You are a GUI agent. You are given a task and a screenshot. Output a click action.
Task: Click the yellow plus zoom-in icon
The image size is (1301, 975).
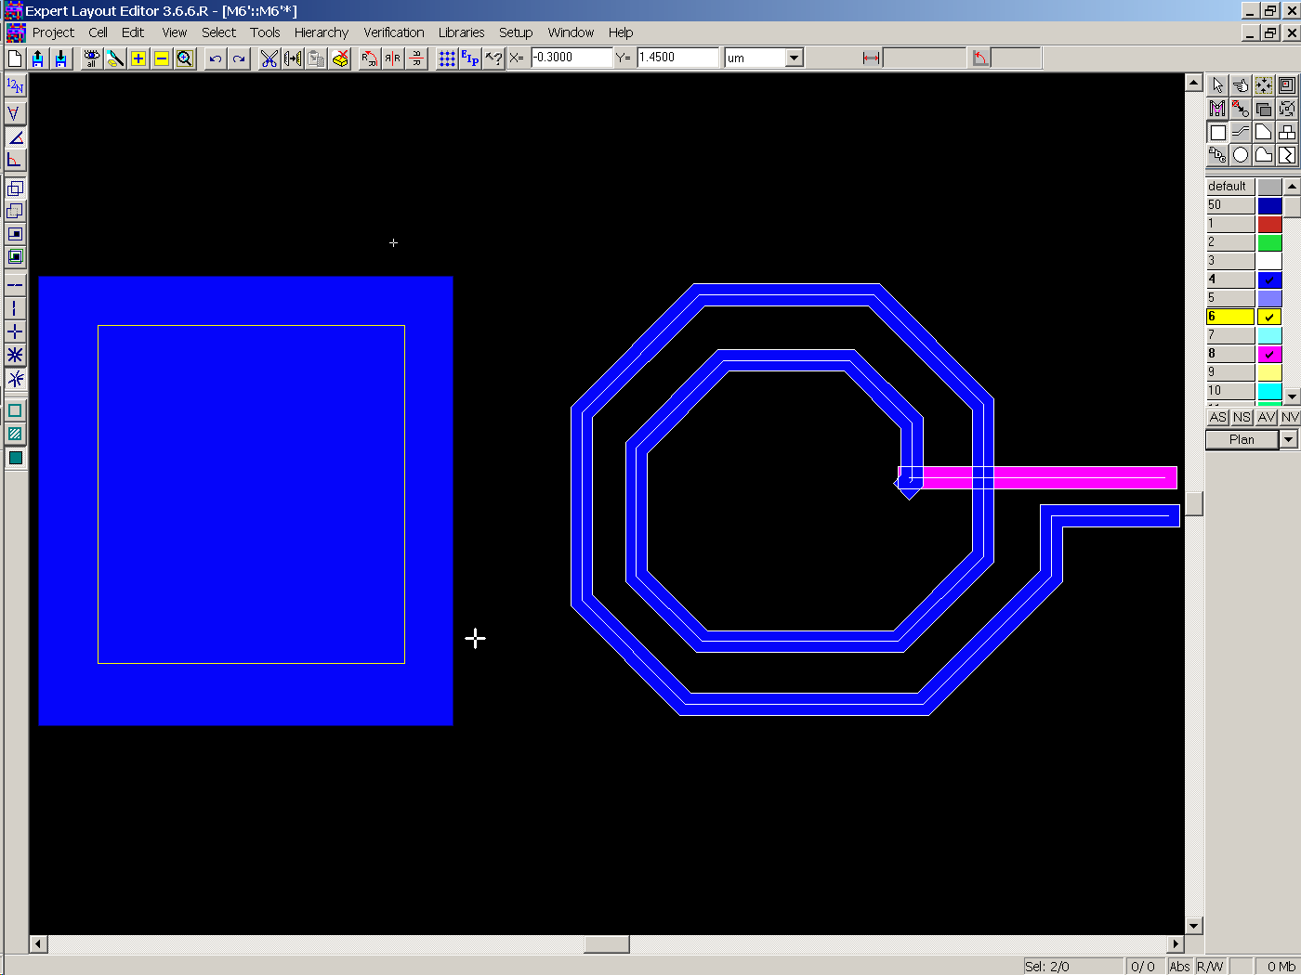[x=138, y=58]
